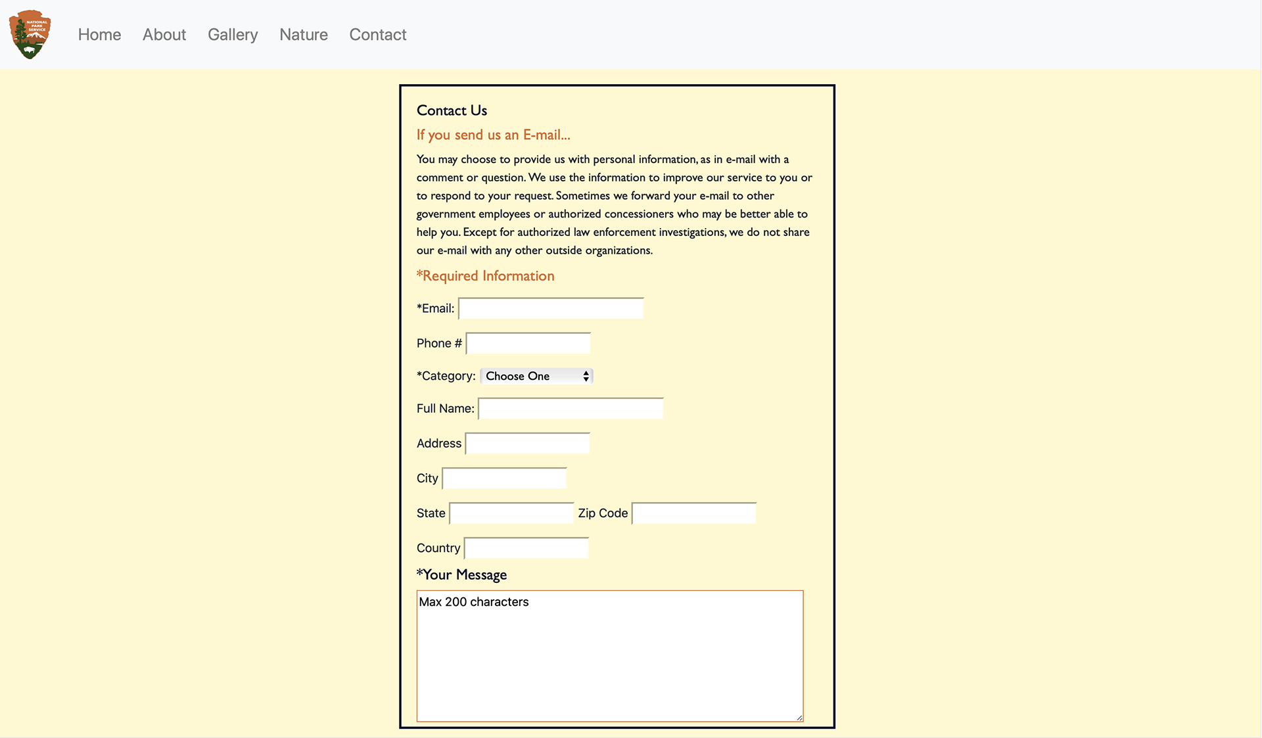This screenshot has height=738, width=1262.
Task: Click 'If you send us an E-mail...' heading
Action: coord(494,135)
